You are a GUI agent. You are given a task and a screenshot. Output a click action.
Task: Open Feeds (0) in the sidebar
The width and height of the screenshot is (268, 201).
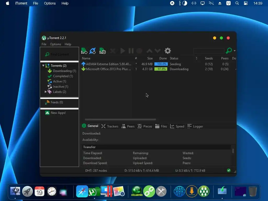click(x=57, y=102)
